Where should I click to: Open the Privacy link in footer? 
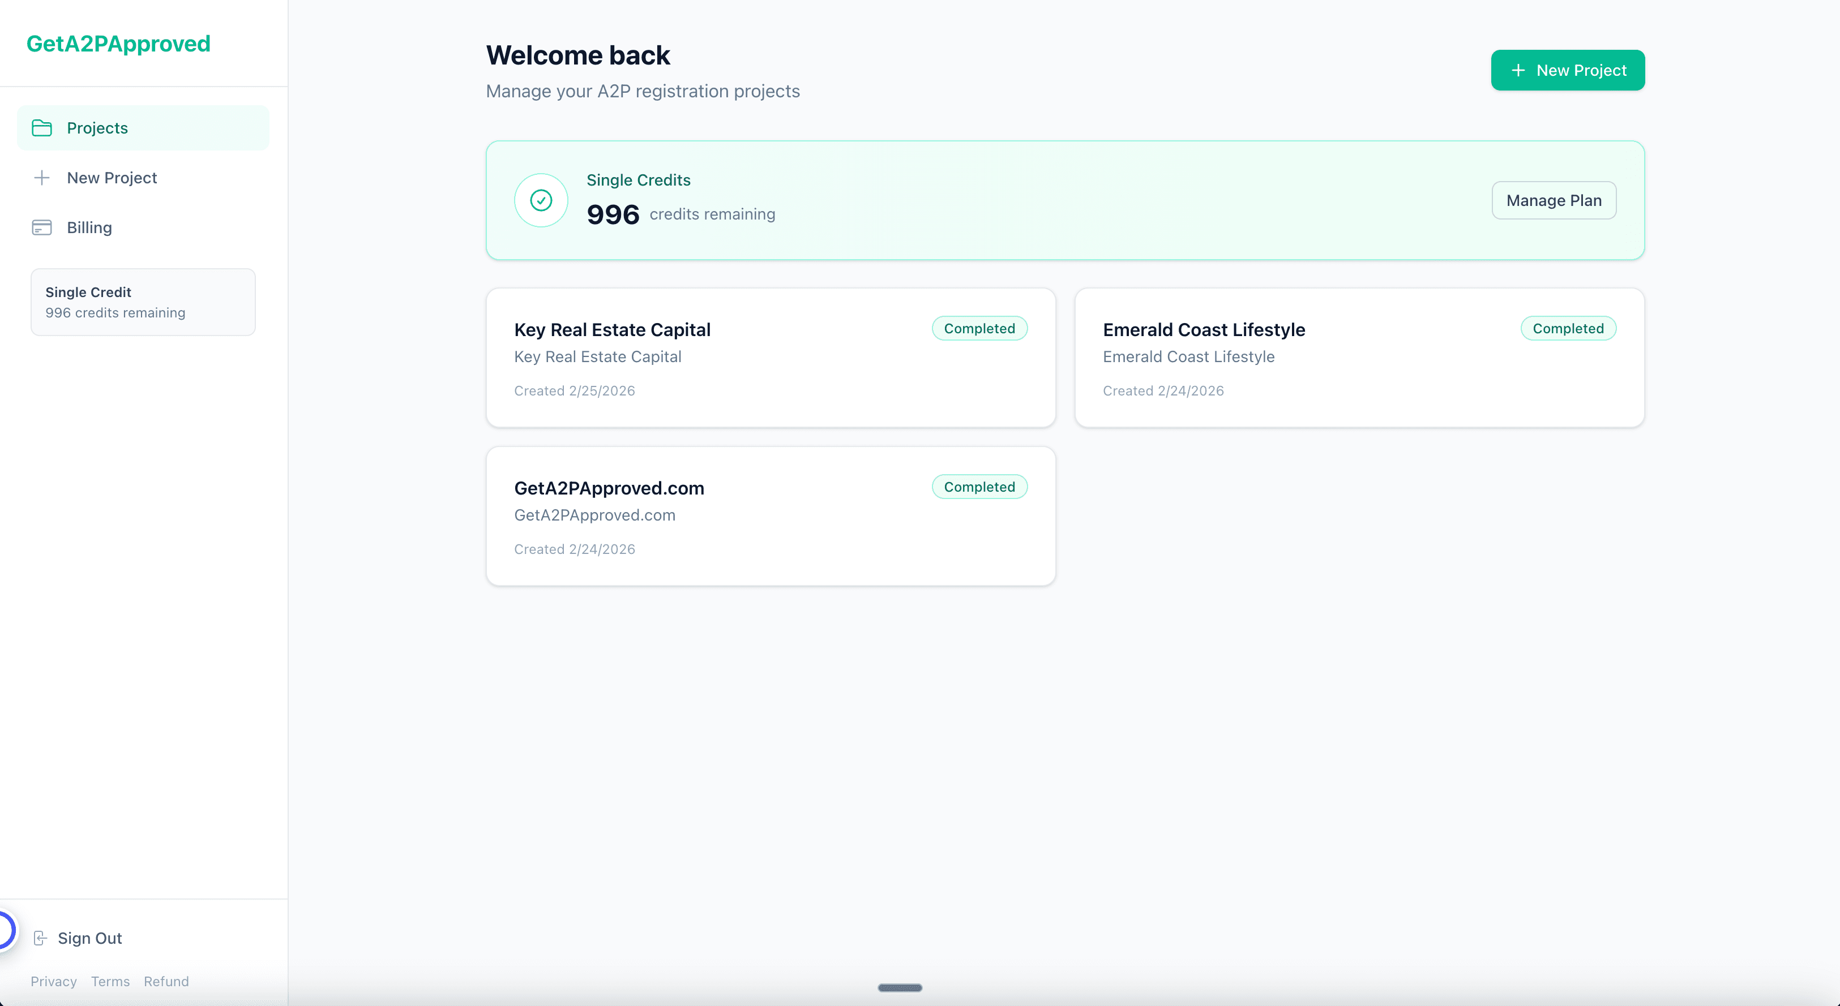[54, 982]
